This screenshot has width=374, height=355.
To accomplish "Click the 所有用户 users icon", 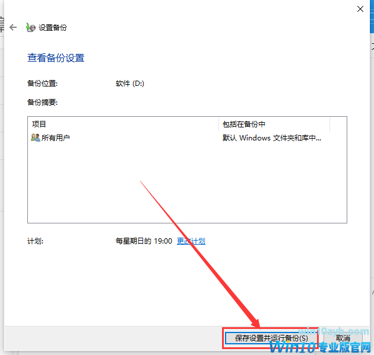I will [x=36, y=137].
